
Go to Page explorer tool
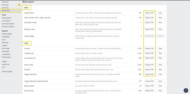(7, 18)
